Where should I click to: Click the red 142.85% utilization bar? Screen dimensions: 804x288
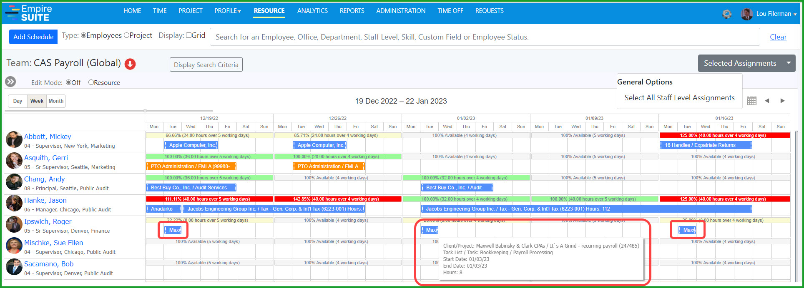pos(338,199)
